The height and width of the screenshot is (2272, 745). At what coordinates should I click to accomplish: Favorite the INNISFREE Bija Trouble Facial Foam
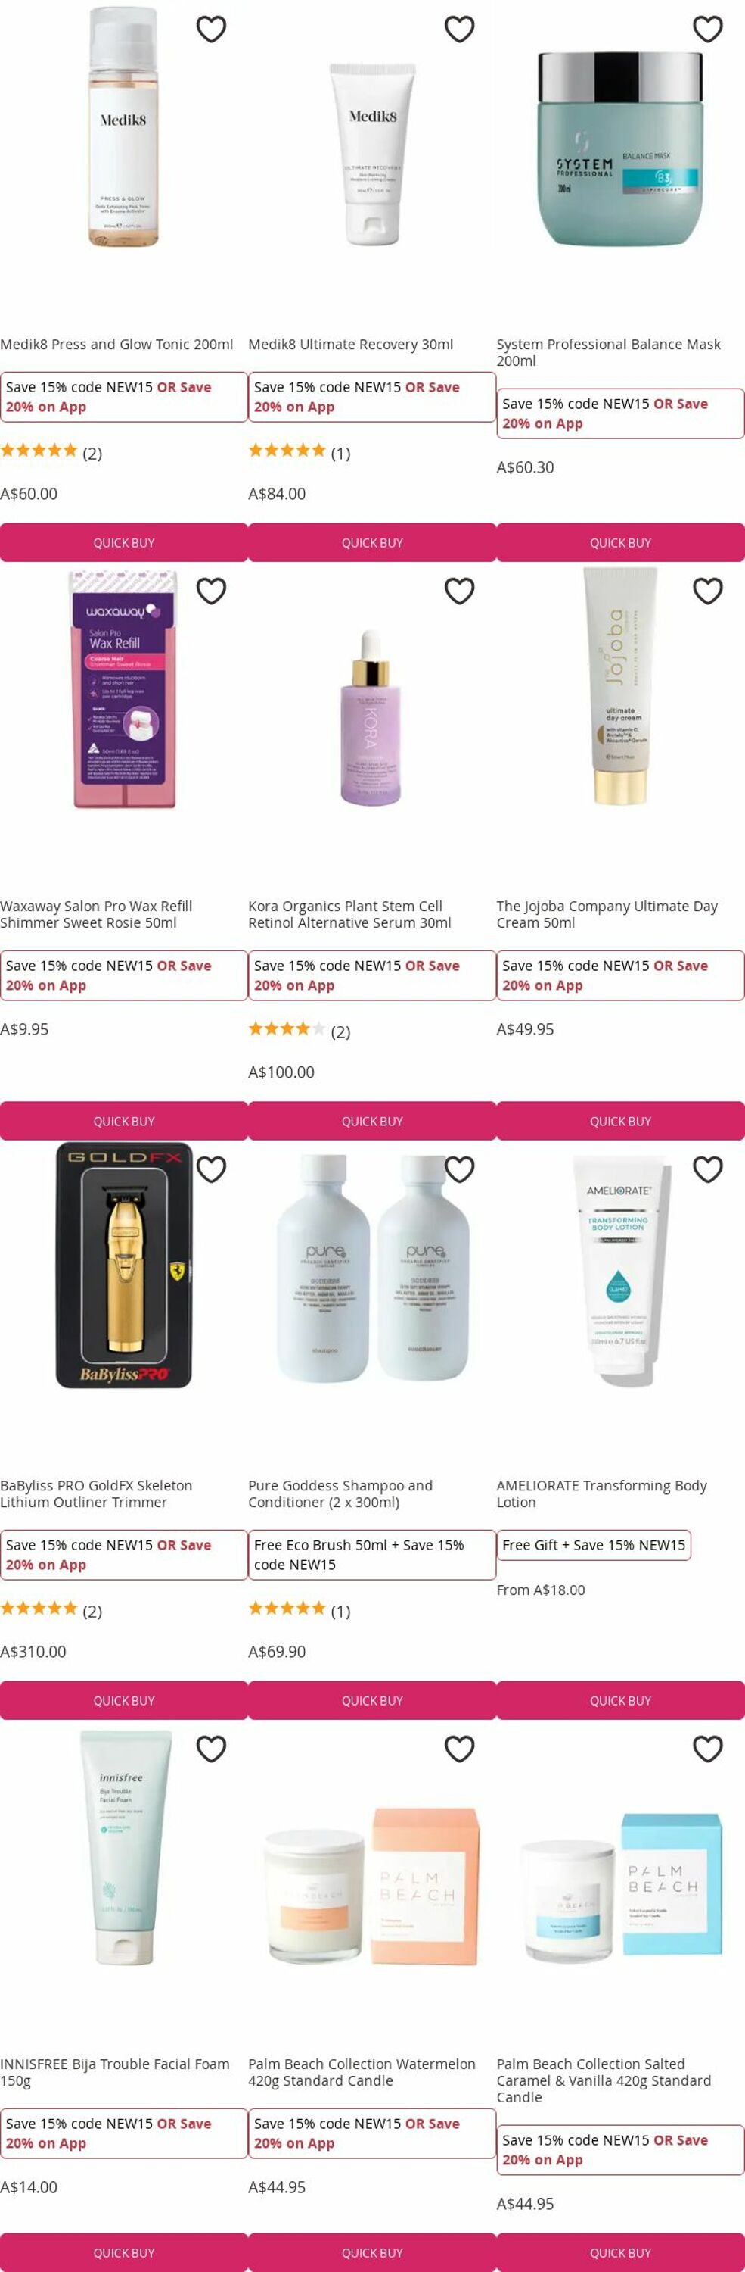210,1749
